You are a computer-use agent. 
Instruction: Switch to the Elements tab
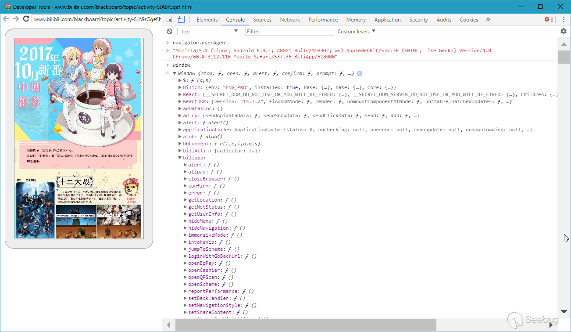tap(207, 20)
